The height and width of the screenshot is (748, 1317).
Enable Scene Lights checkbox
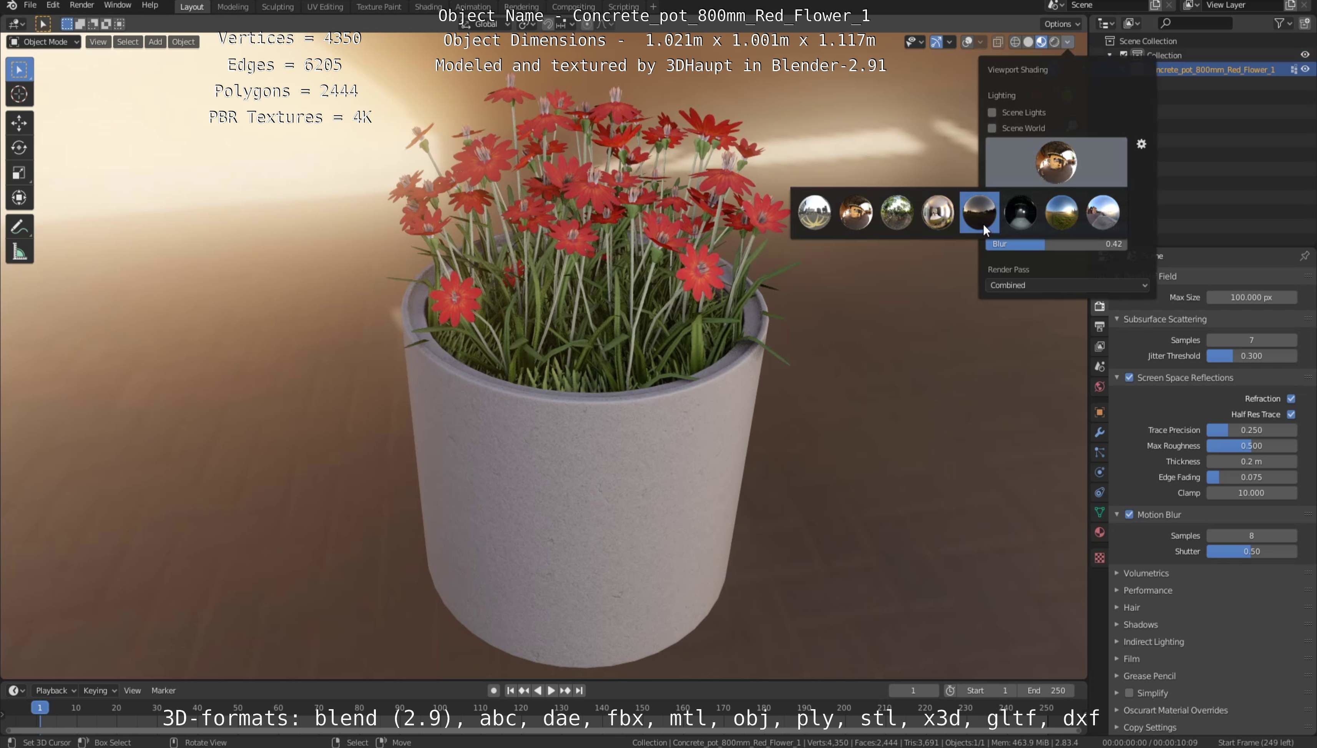tap(992, 113)
